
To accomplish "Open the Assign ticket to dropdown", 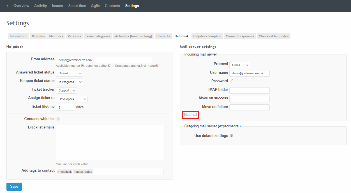I will click(x=71, y=99).
